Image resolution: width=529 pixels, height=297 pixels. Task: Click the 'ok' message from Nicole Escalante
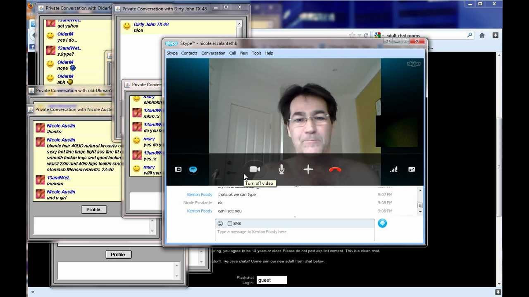220,203
